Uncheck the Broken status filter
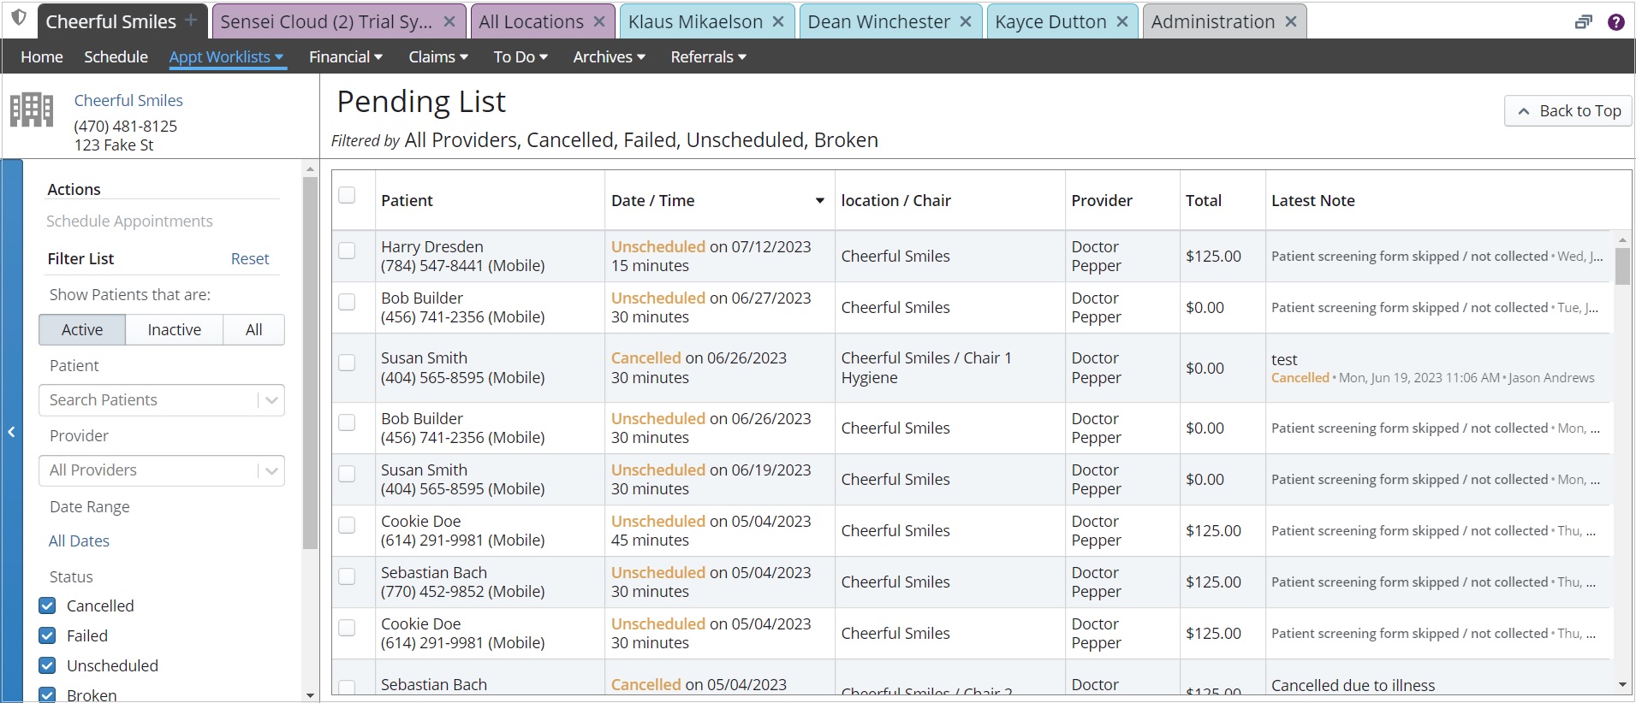Screen dimensions: 1636x703 tap(48, 694)
